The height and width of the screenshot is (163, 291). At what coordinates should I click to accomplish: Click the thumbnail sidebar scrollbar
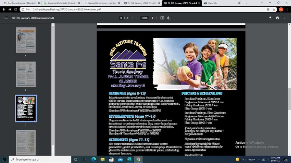point(53,85)
